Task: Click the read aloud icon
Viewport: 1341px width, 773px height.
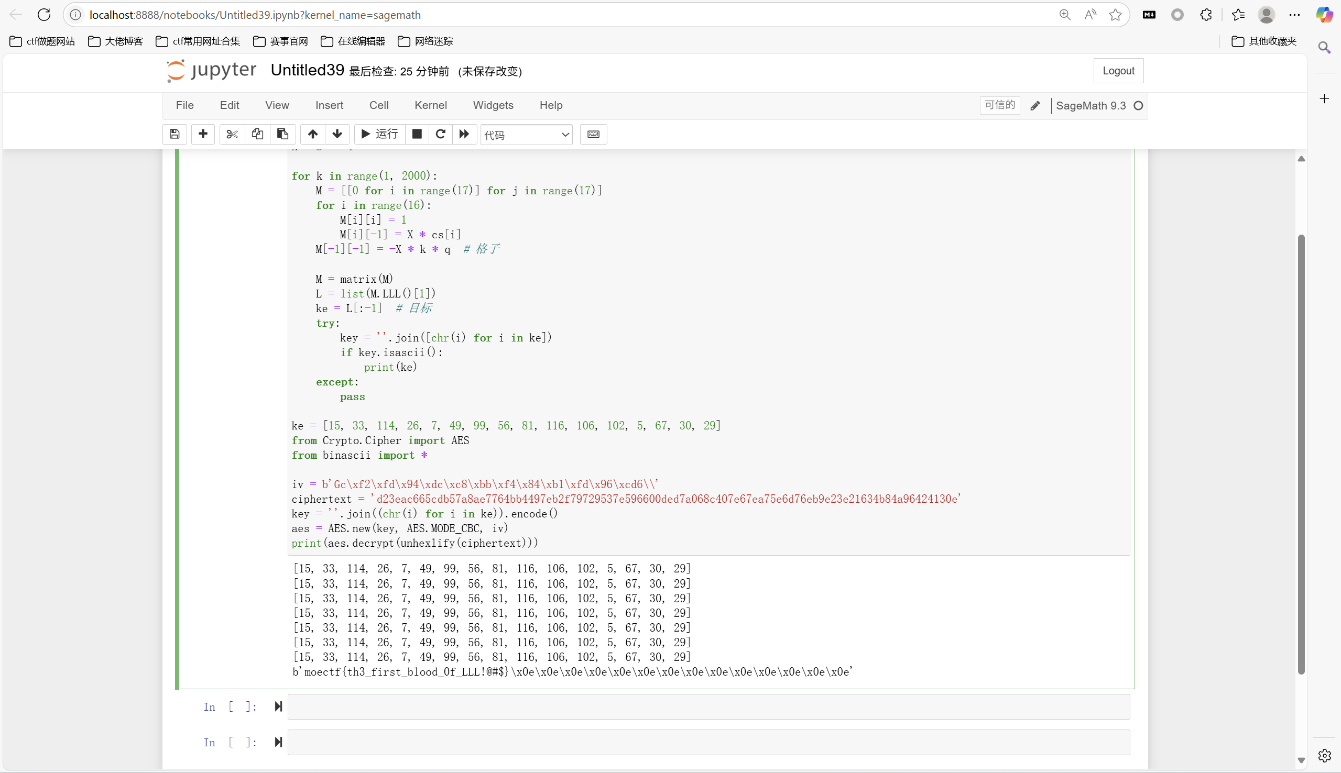Action: [1090, 15]
